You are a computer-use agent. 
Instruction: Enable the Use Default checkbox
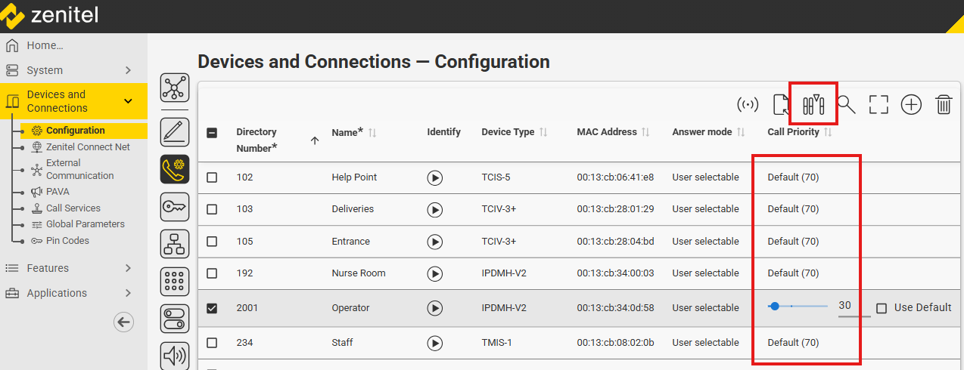tap(882, 308)
